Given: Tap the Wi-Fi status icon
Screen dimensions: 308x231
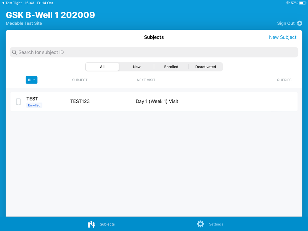Looking at the screenshot, I should tap(288, 3).
